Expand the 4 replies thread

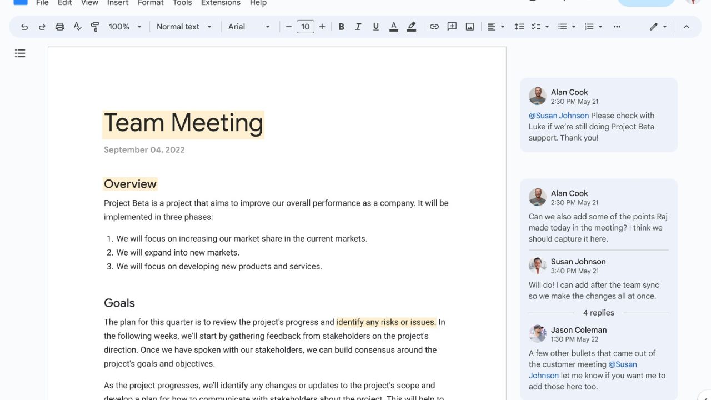[x=598, y=313]
